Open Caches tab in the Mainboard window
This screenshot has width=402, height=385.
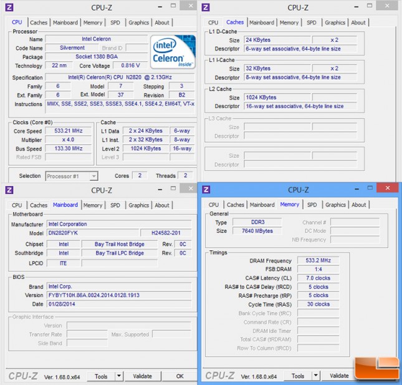[39, 205]
